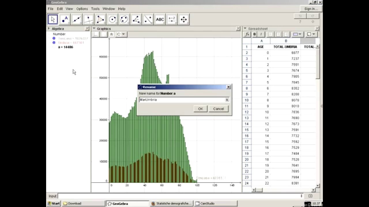
Task: Select the Move arrow tool
Action: [x=53, y=19]
